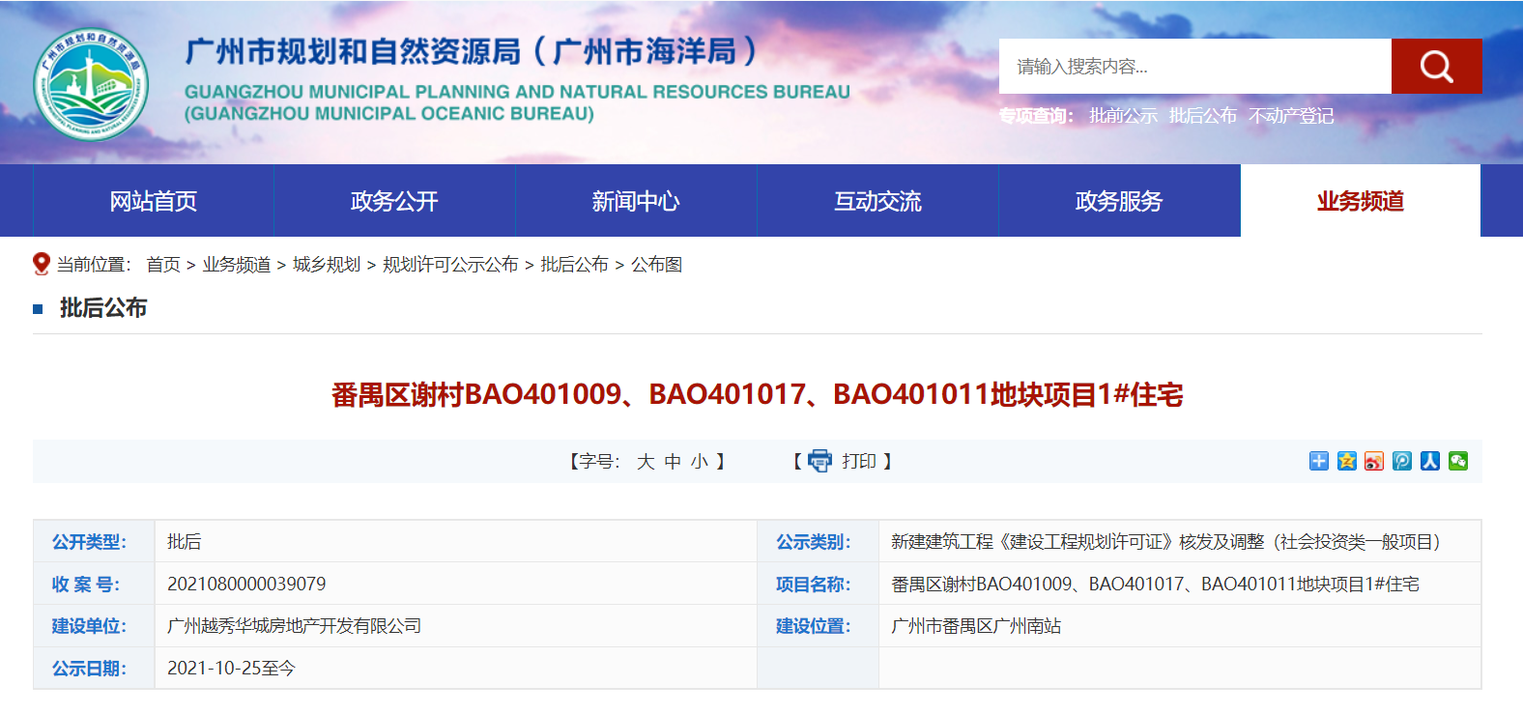This screenshot has height=714, width=1523.
Task: Go to 互动交流 tab
Action: click(877, 201)
